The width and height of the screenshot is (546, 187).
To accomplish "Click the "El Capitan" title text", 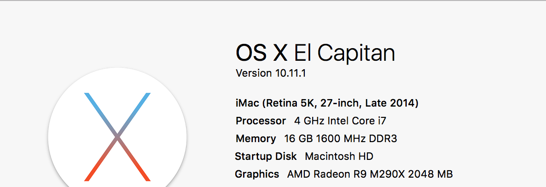I will pos(344,53).
